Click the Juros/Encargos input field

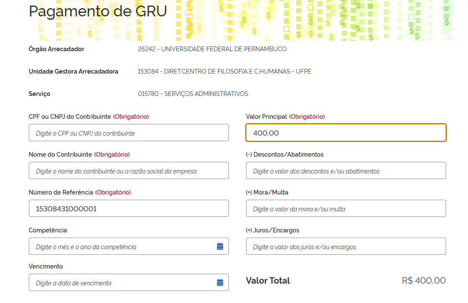click(346, 246)
